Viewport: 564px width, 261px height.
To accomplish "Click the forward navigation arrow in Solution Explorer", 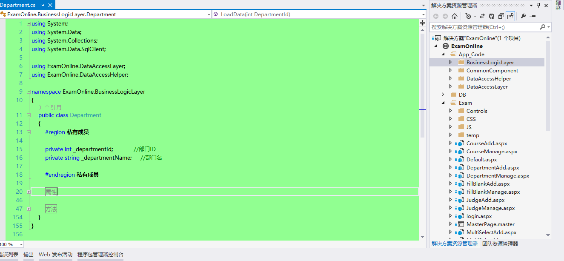I will click(x=445, y=16).
